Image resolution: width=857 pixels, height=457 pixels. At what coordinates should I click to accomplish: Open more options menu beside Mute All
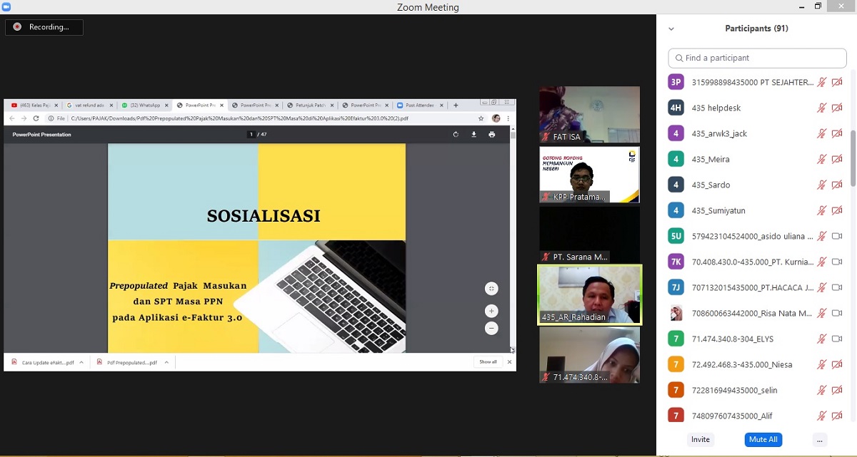point(820,439)
